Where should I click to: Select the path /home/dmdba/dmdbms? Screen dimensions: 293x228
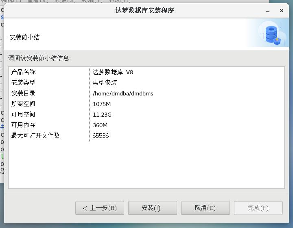(123, 93)
